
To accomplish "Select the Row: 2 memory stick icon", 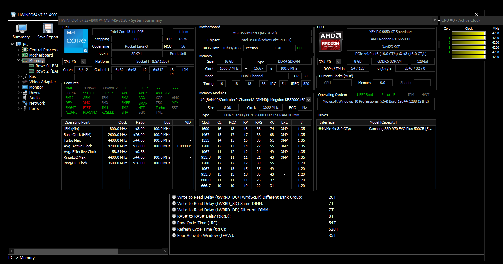I will 31,71.
